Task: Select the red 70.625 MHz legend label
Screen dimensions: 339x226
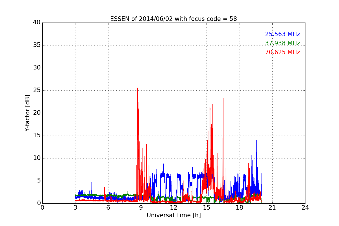Action: (282, 52)
